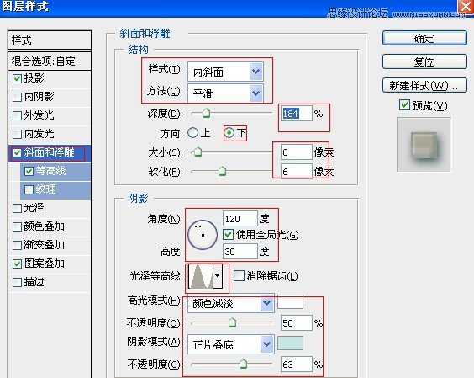474x378 pixels.
Task: Click the gloss contour curve thumbnail
Action: click(x=201, y=276)
